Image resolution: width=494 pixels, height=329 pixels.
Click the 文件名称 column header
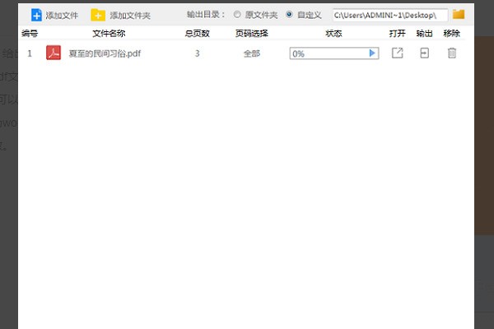click(x=109, y=34)
